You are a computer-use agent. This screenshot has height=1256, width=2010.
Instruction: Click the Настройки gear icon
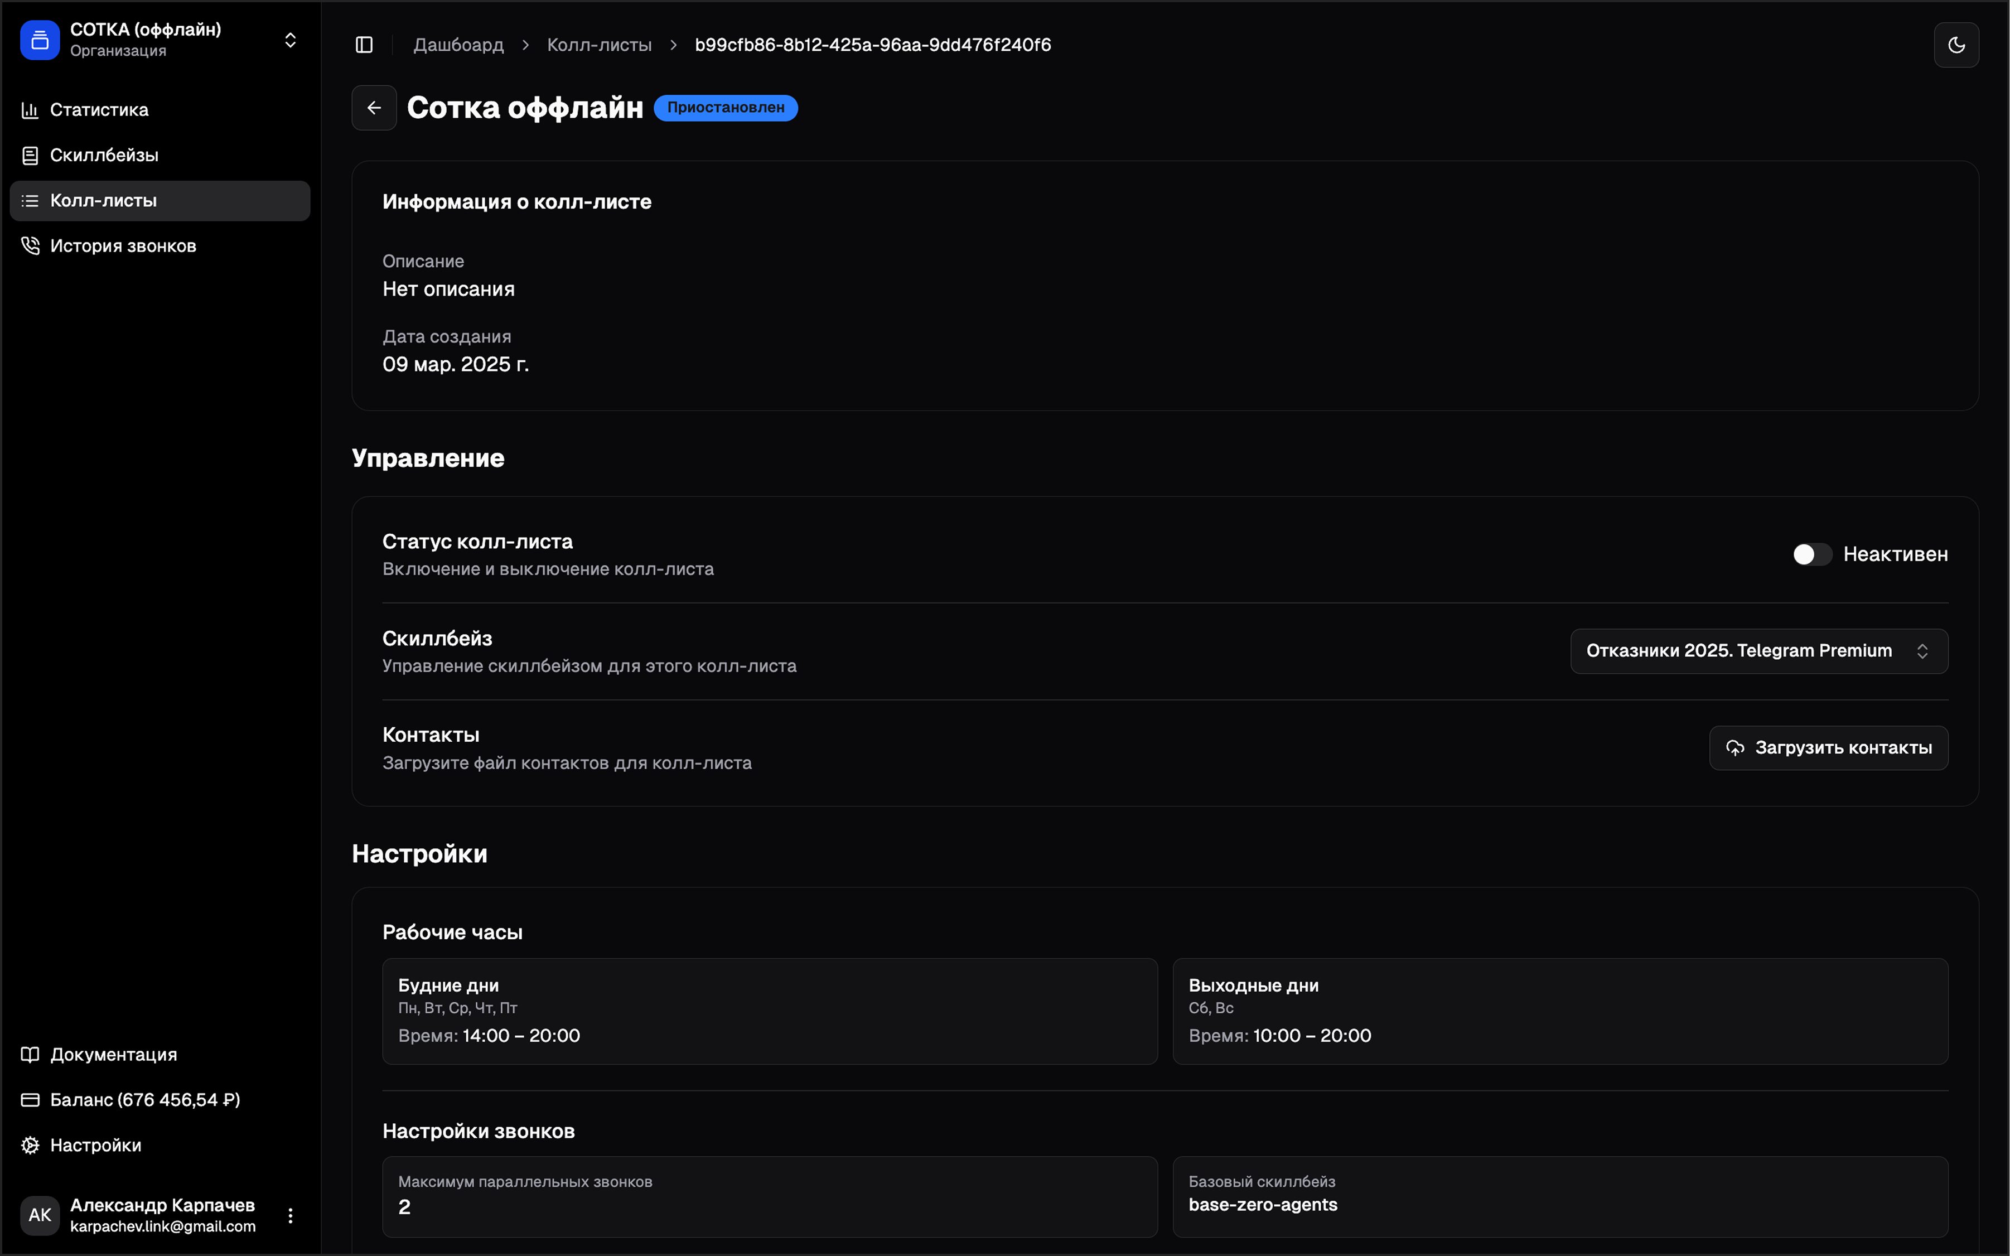coord(30,1144)
